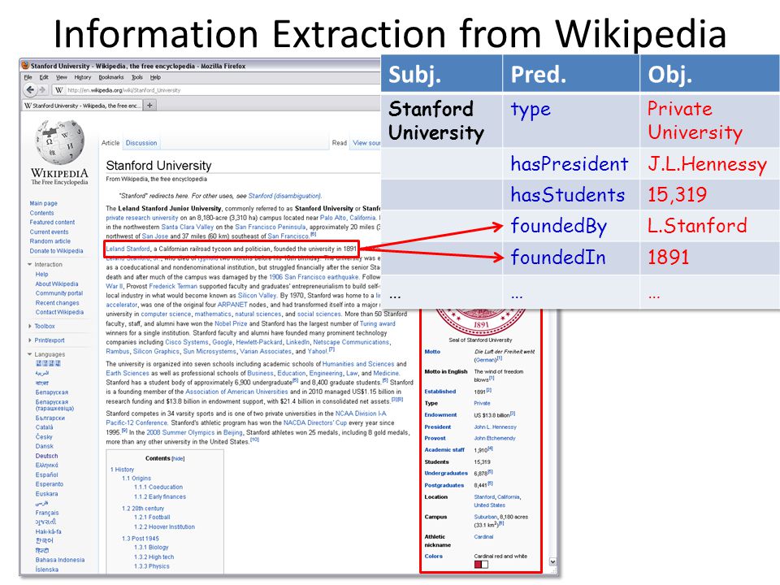780x585 pixels.
Task: Switch language to Français
Action: [x=47, y=513]
